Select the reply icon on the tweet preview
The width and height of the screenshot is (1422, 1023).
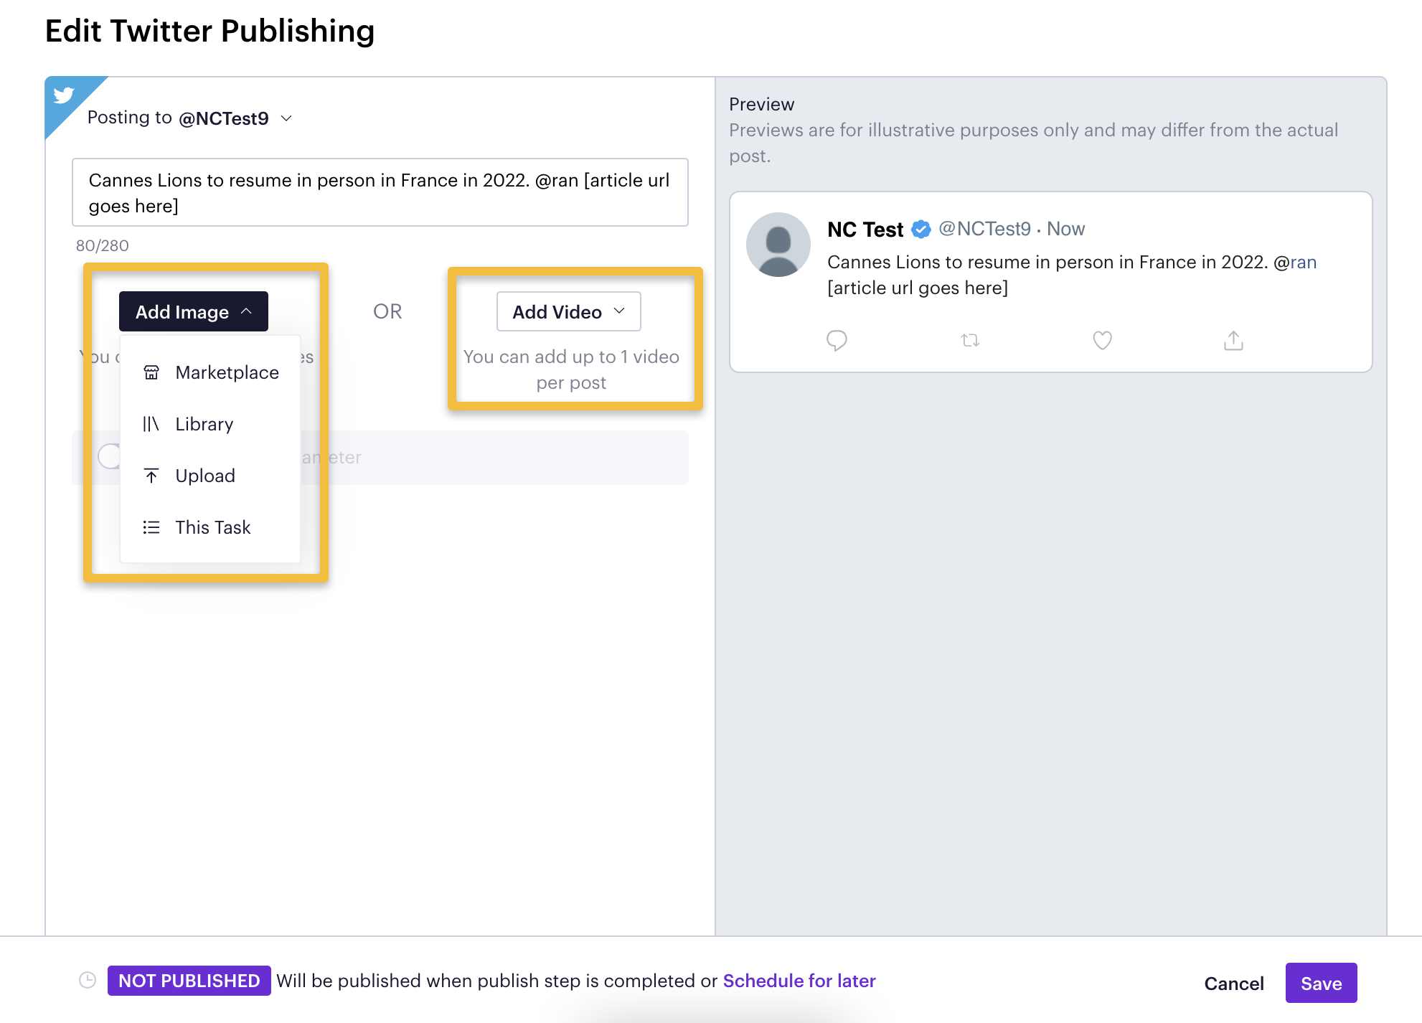click(837, 340)
